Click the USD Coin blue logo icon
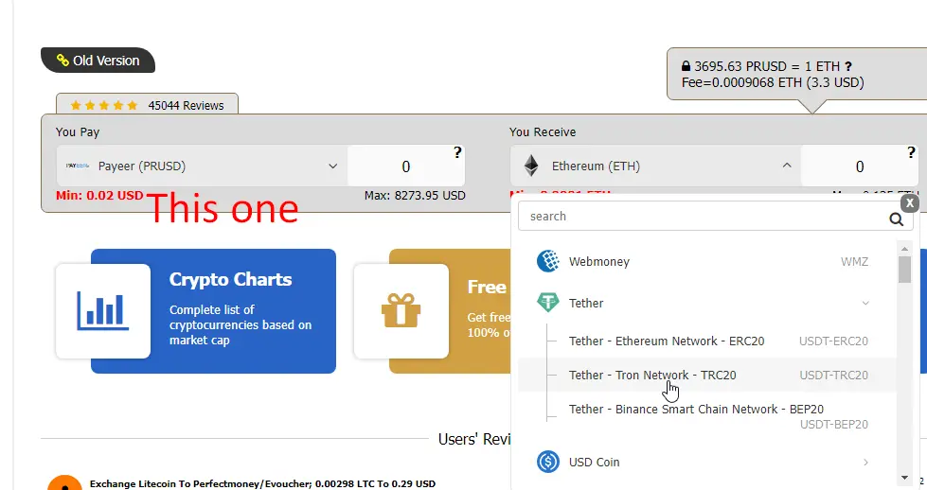The height and width of the screenshot is (490, 927). pyautogui.click(x=548, y=462)
